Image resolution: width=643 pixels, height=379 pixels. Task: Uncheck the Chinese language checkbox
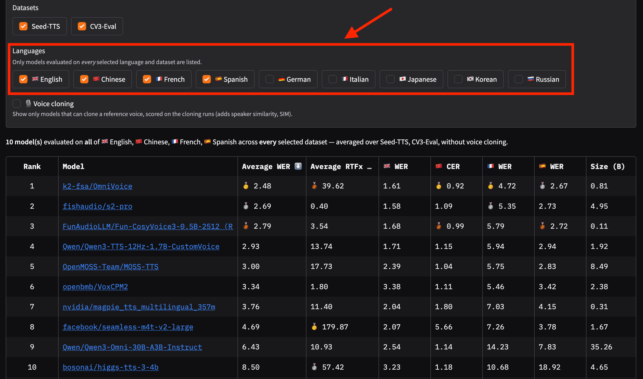[x=84, y=79]
